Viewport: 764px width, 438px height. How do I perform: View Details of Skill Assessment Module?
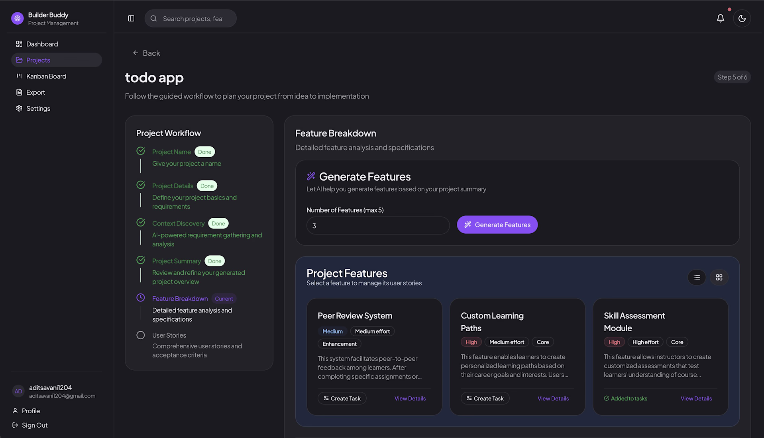click(696, 398)
